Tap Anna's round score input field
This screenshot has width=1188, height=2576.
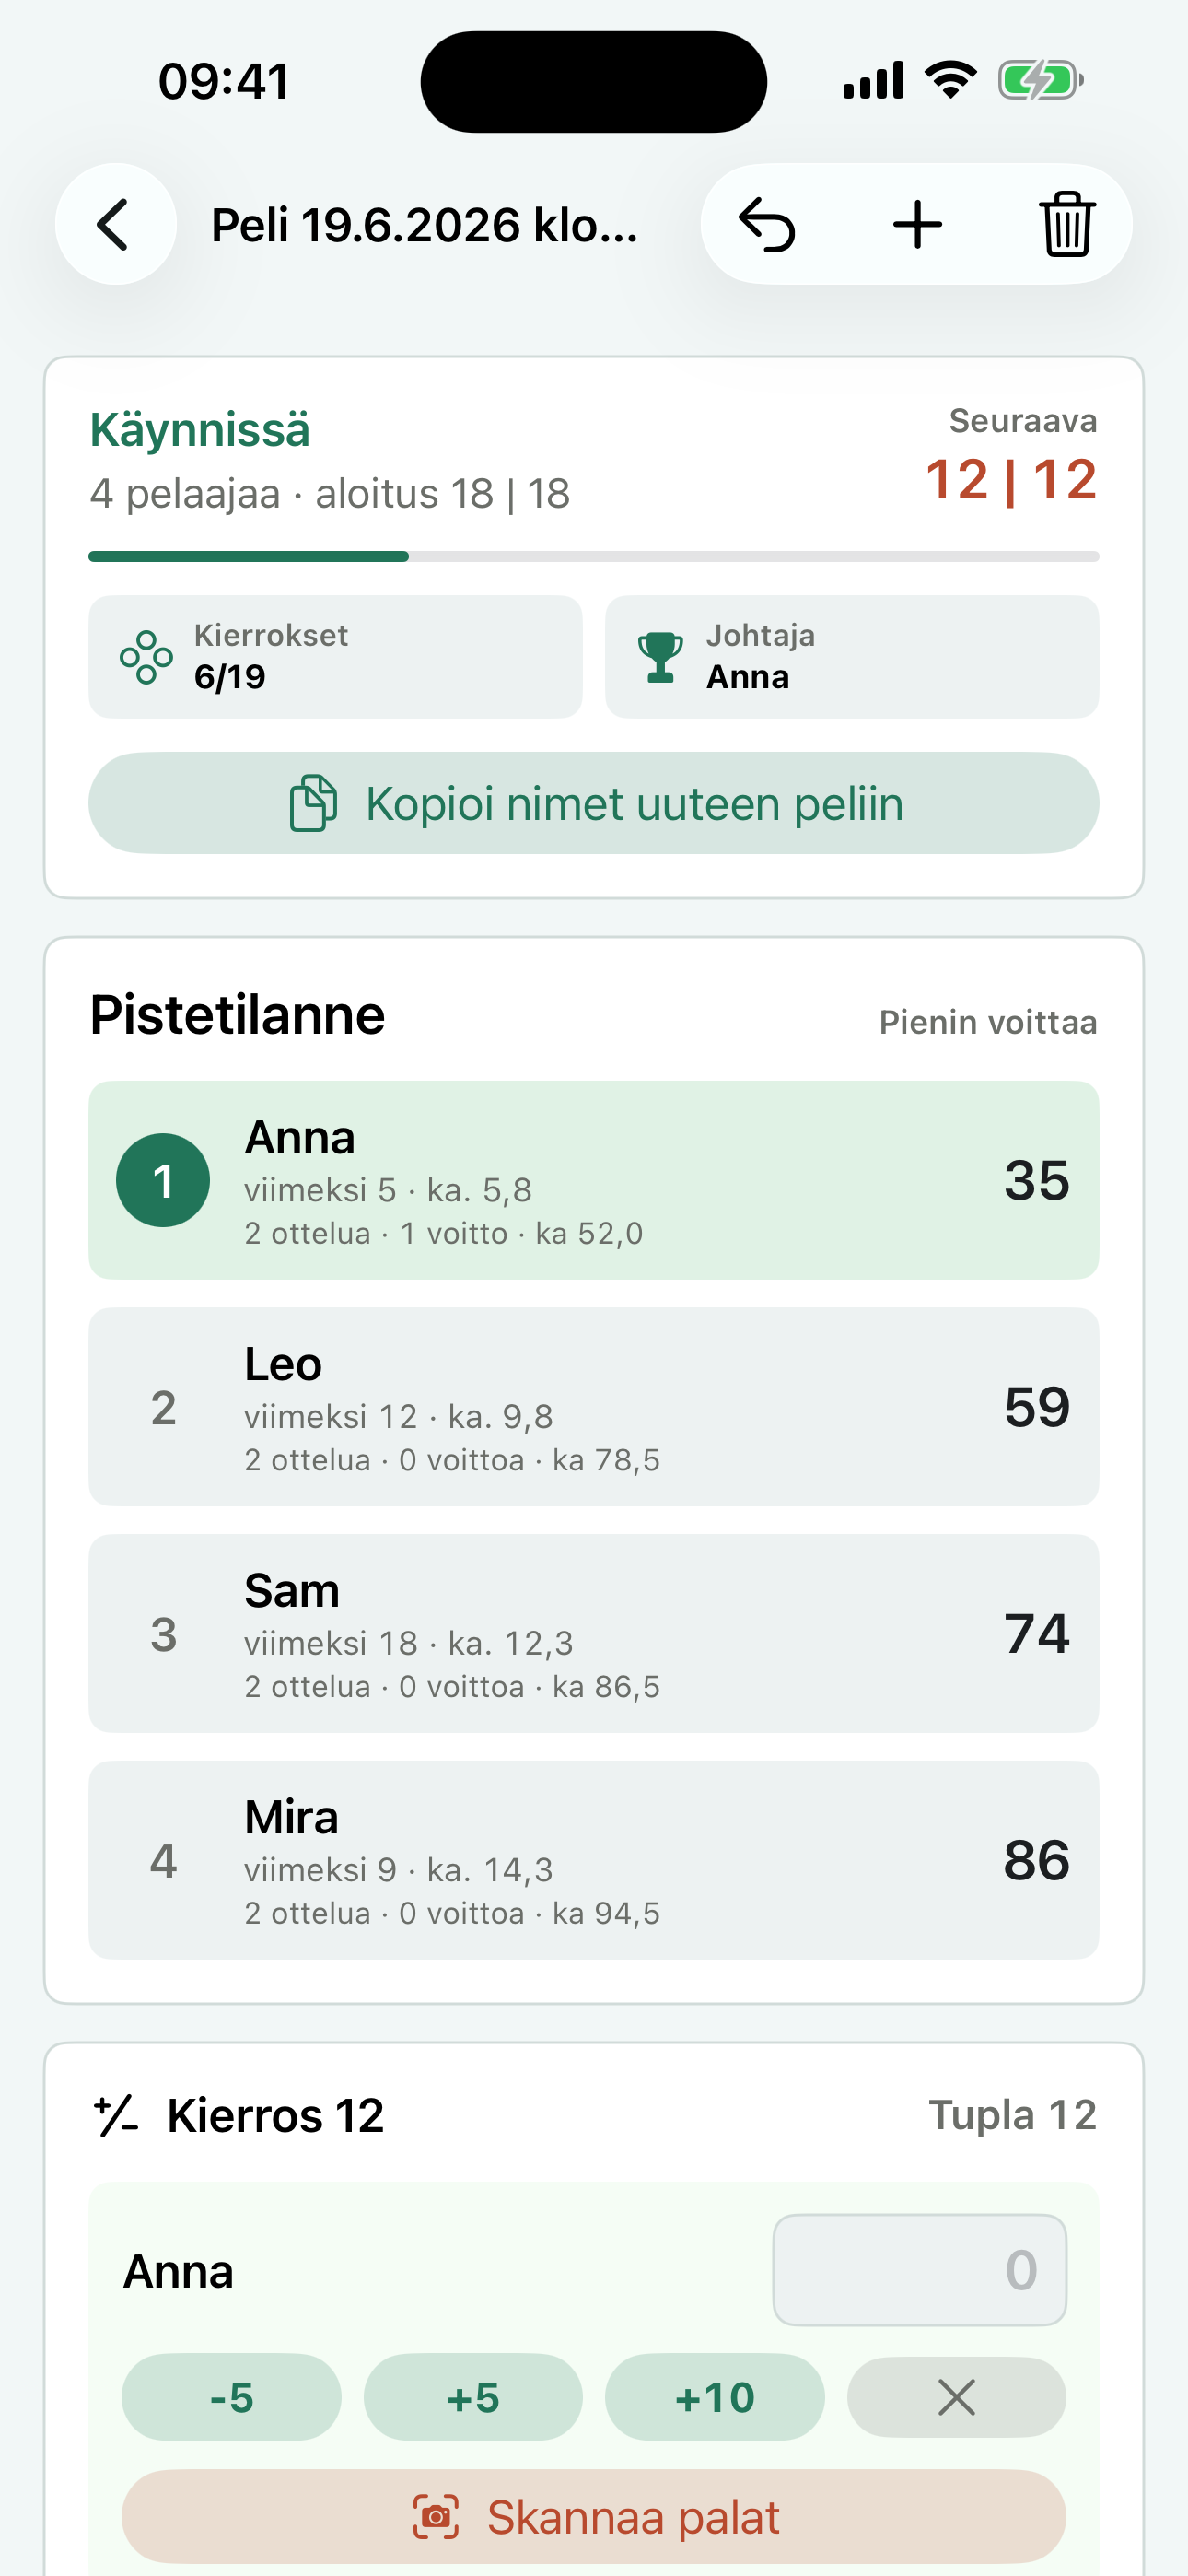920,2269
